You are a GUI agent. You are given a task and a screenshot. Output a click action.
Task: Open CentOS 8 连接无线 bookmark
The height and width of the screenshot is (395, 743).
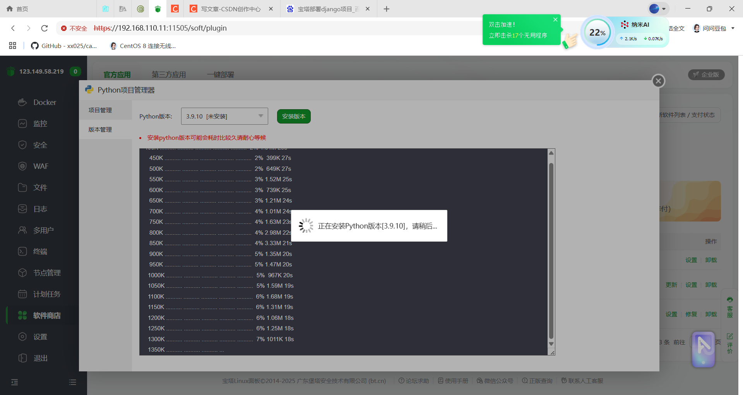(x=143, y=46)
